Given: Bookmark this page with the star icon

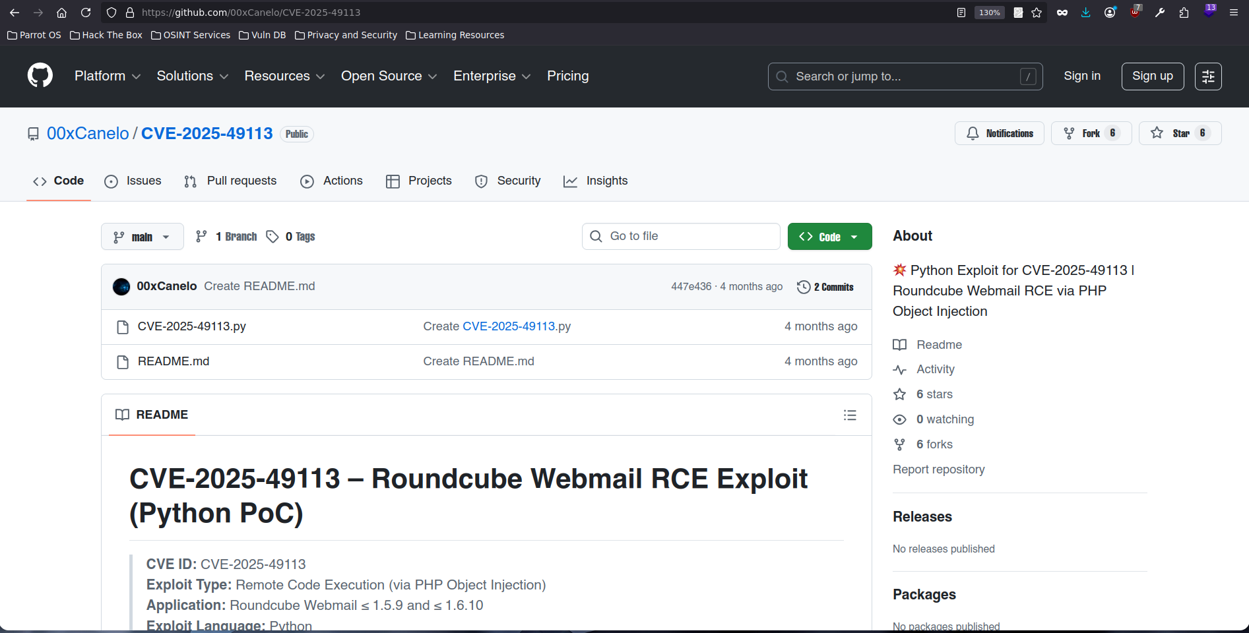Looking at the screenshot, I should coord(1037,13).
